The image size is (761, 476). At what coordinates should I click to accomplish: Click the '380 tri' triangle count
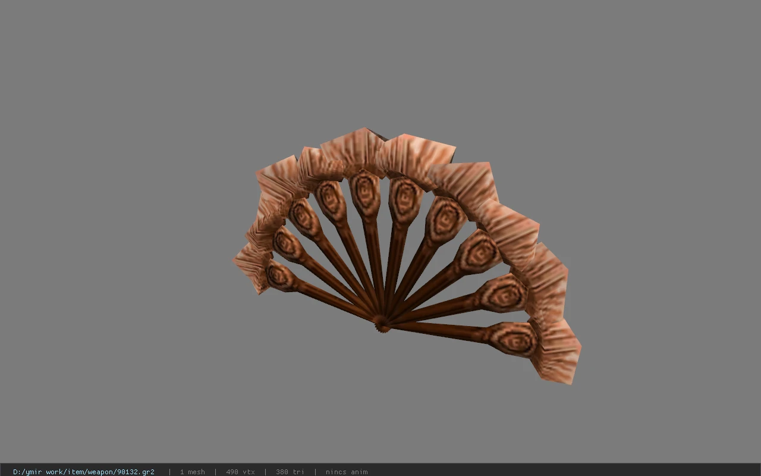coord(290,472)
